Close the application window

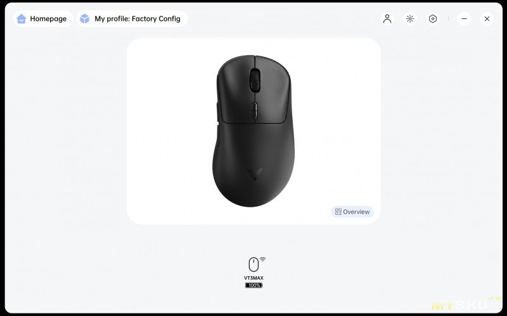487,19
